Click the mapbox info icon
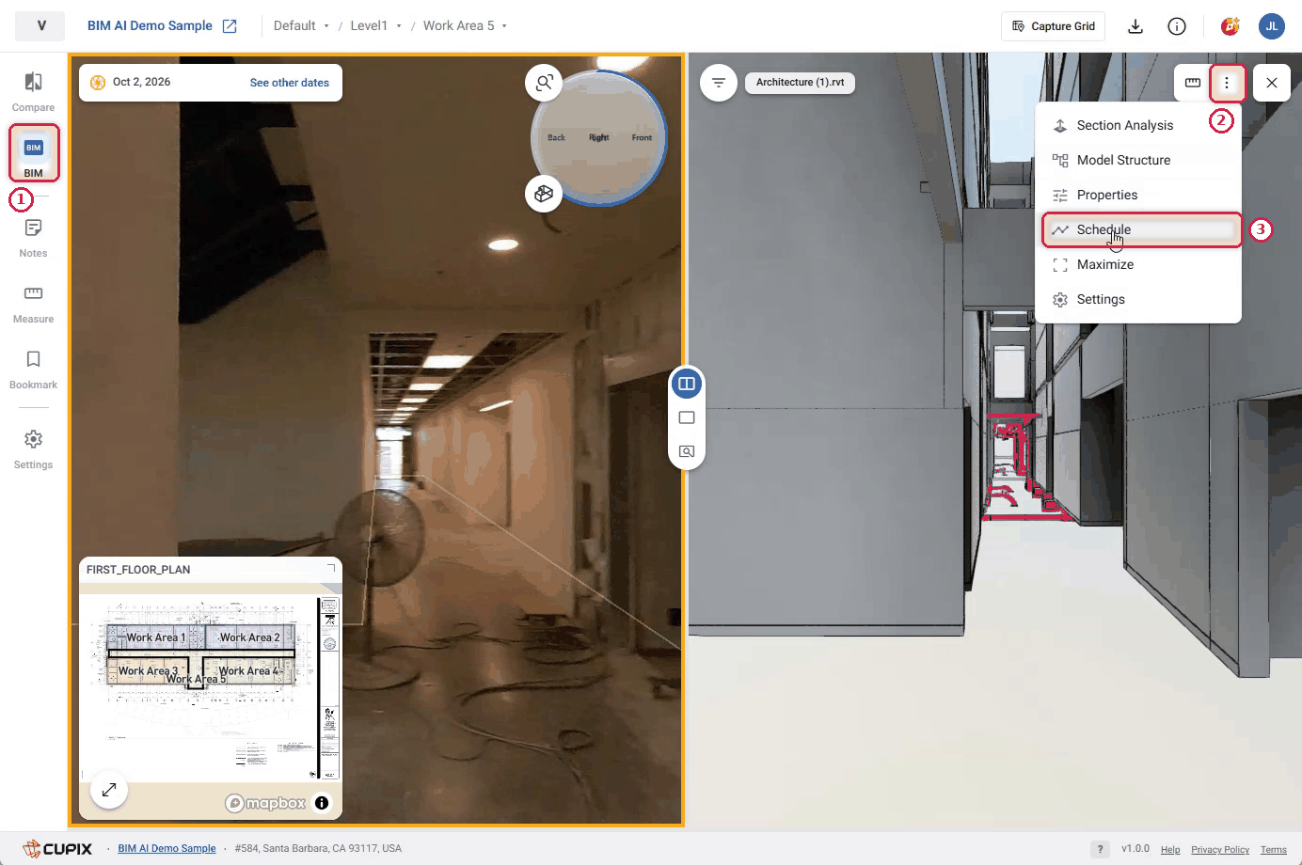The height and width of the screenshot is (865, 1302). point(322,803)
